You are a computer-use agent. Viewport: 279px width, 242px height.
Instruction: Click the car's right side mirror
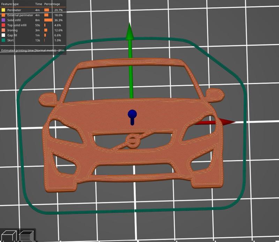coord(215,95)
